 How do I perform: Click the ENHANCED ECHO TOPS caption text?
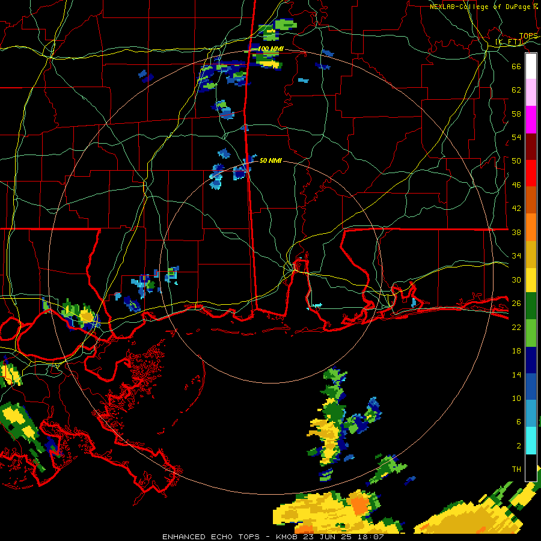[272, 537]
